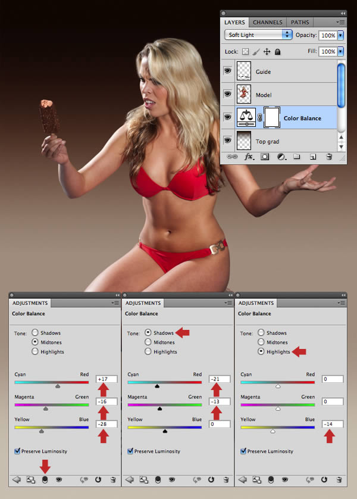Uncheck Preserve Luminosity in Shadows panel
The height and width of the screenshot is (499, 357).
tap(130, 451)
